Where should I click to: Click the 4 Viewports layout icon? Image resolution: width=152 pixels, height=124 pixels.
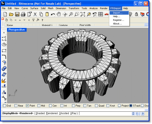[100, 14]
